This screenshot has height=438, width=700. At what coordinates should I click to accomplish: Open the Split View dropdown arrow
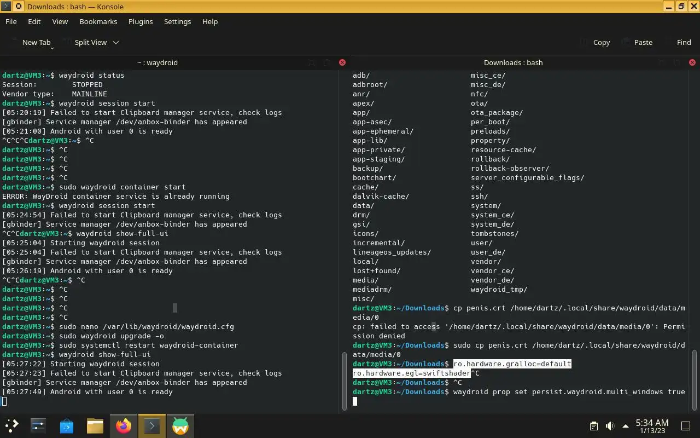(x=116, y=43)
